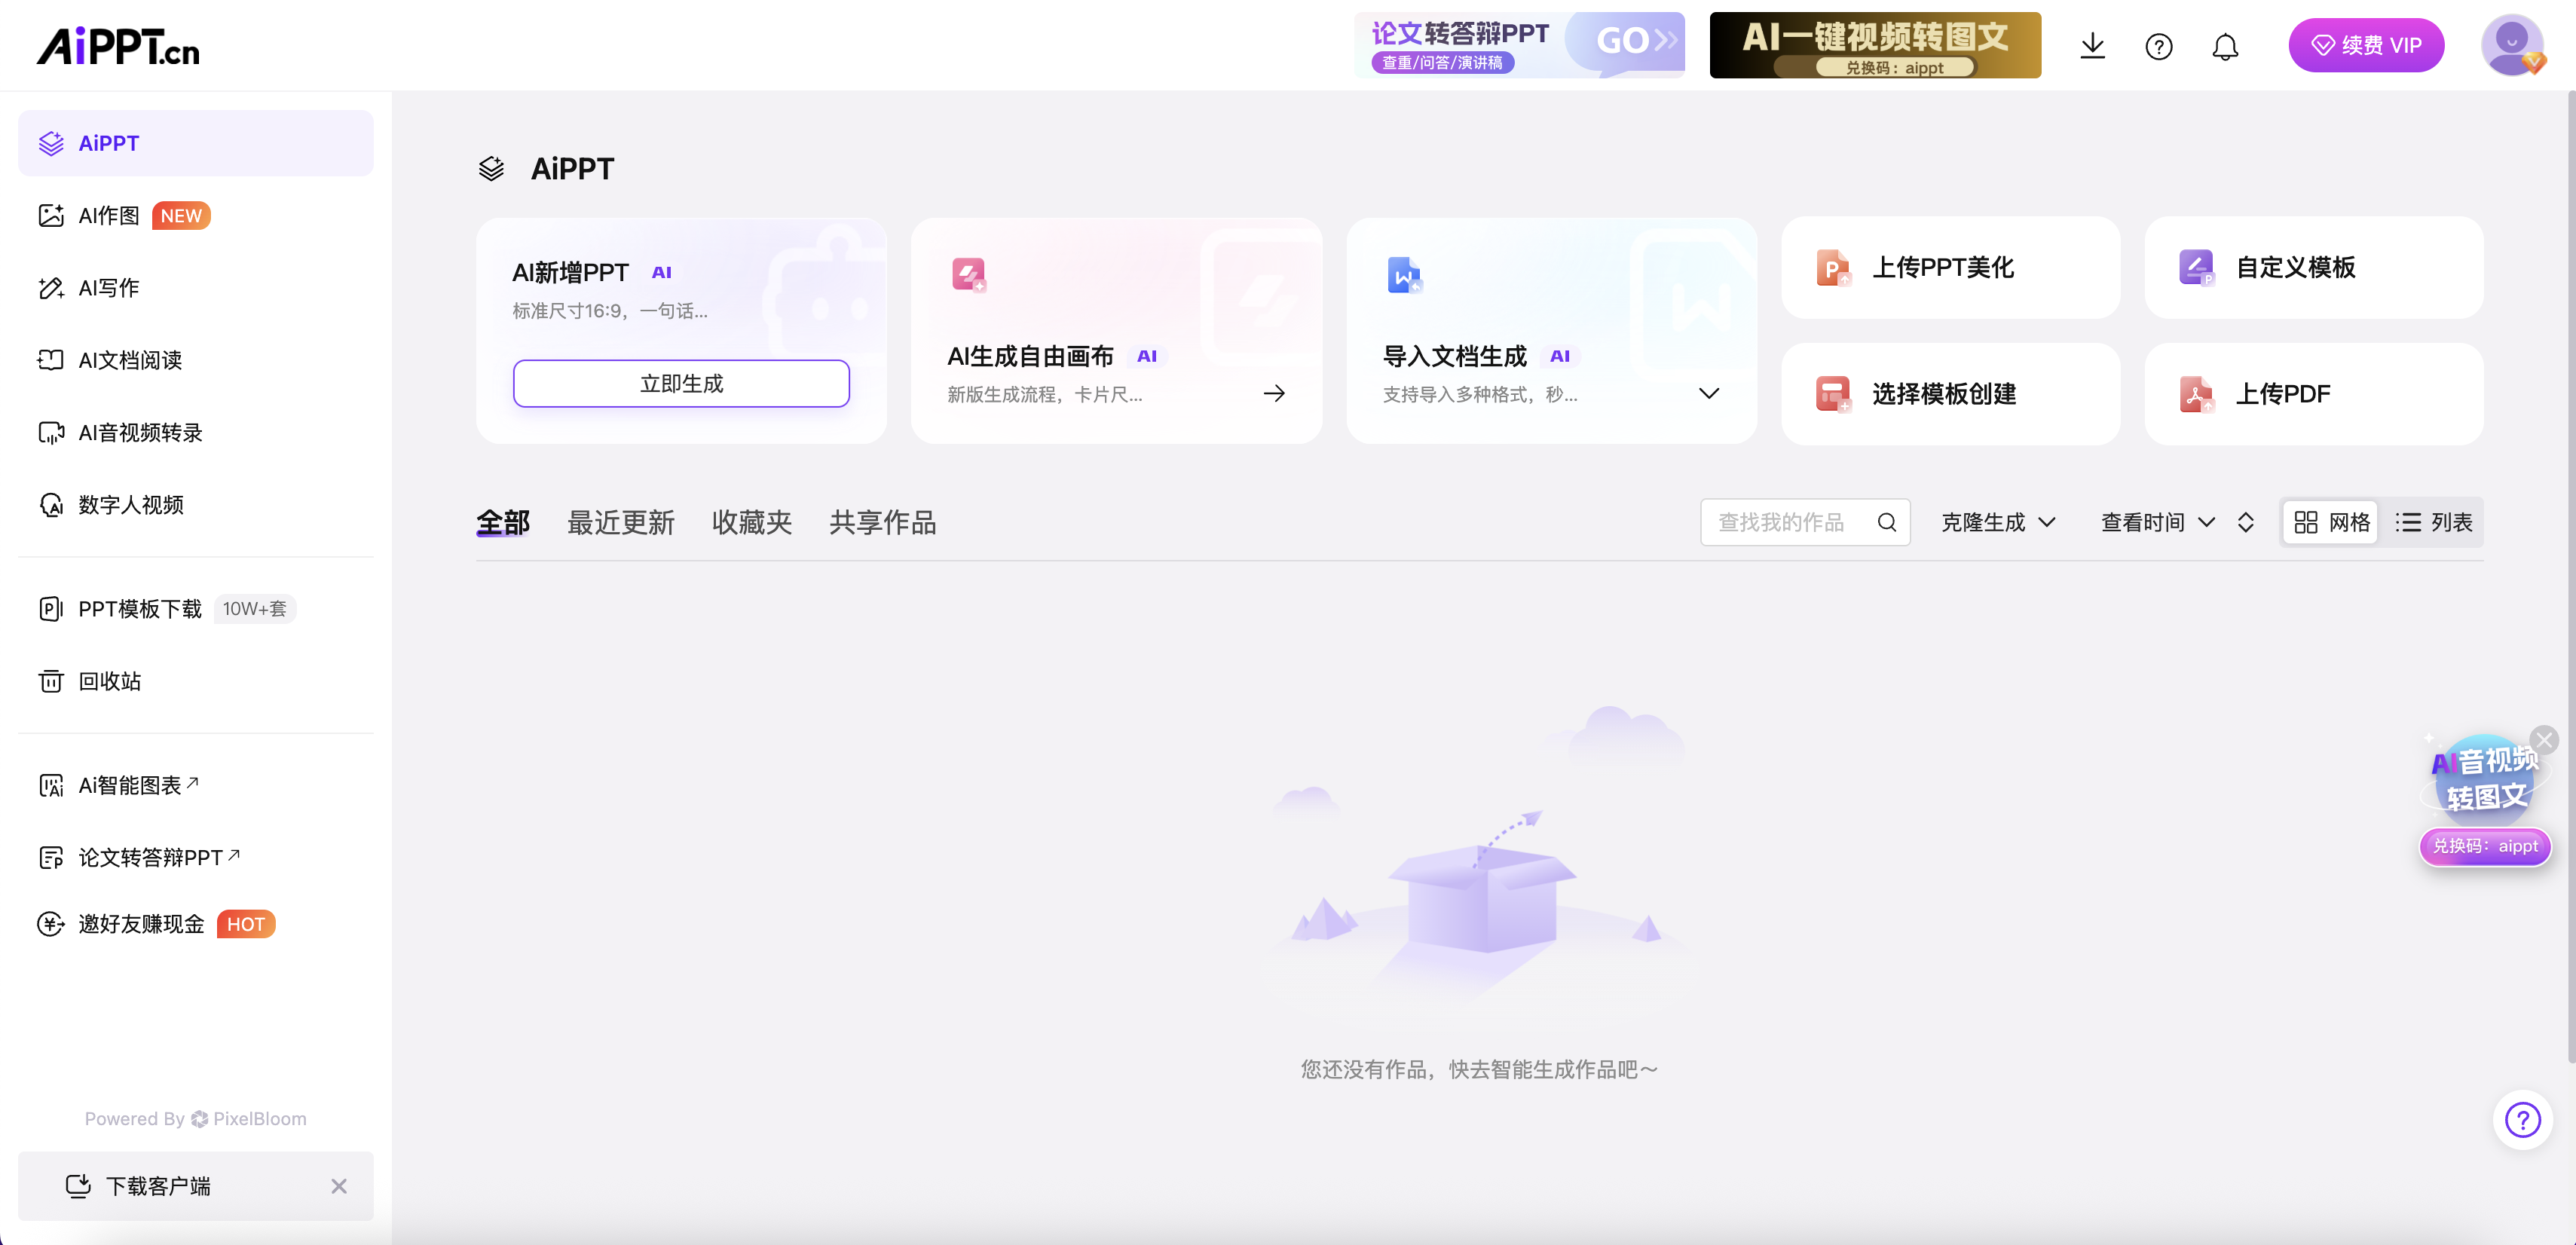The height and width of the screenshot is (1245, 2576).
Task: Switch works display to 列表 list view
Action: coord(2435,521)
